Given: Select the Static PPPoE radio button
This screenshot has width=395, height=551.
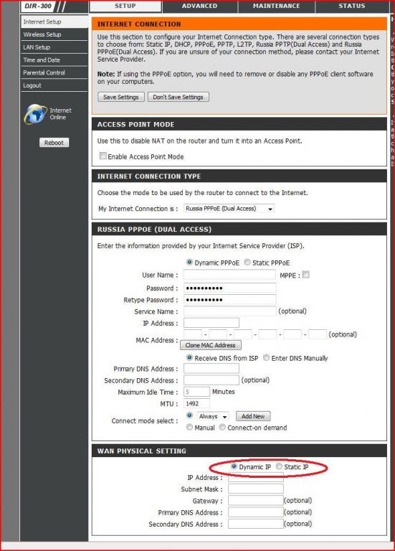Looking at the screenshot, I should [247, 262].
